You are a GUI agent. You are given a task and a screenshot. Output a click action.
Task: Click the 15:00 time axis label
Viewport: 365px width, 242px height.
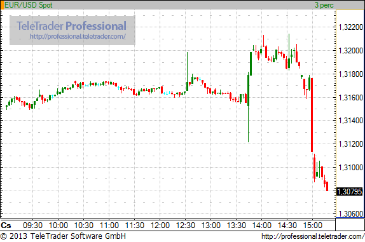coord(312,225)
